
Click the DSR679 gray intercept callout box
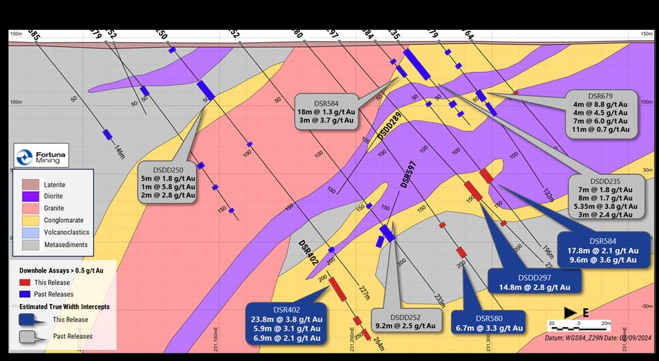(x=600, y=112)
